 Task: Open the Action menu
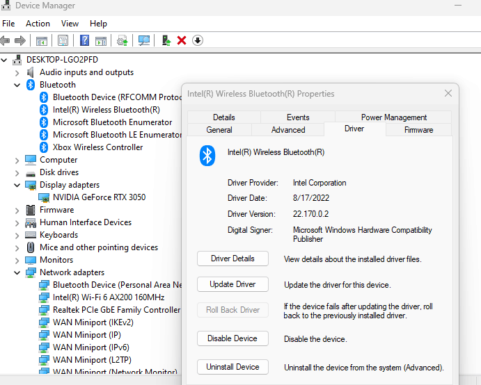(38, 24)
